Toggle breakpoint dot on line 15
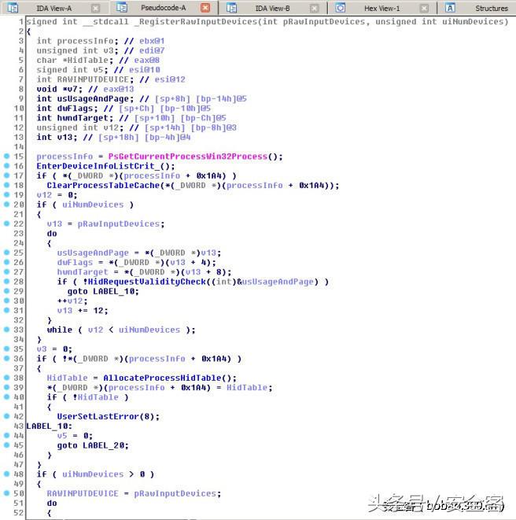516x520 pixels. 6,156
